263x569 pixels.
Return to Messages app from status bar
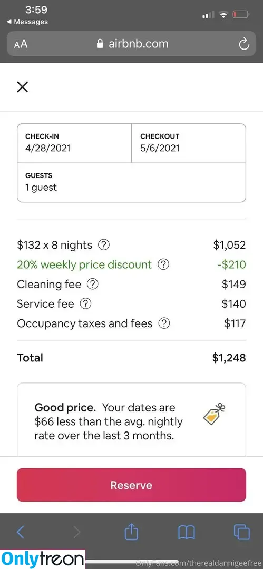(27, 22)
